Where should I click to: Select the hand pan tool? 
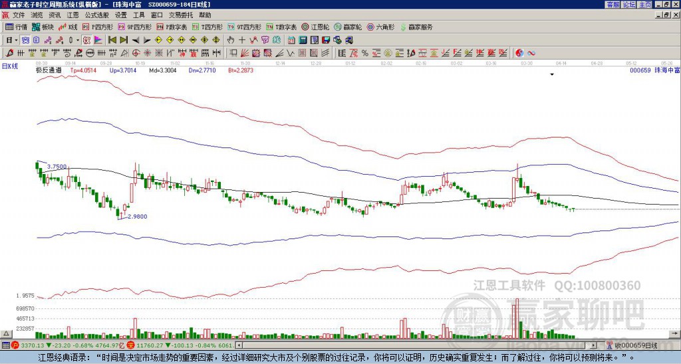tap(230, 40)
